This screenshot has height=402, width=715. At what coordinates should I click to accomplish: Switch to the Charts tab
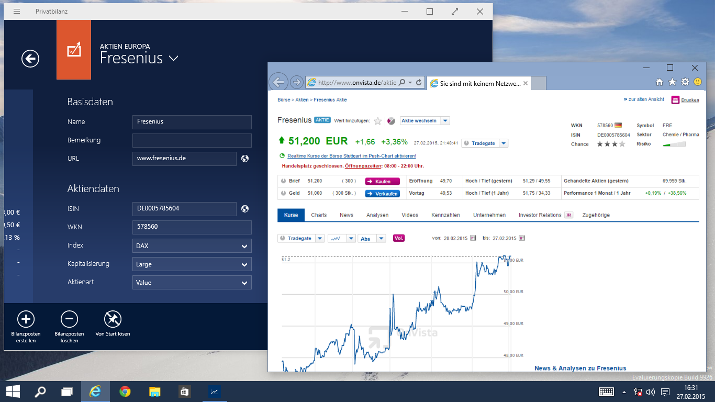(319, 215)
